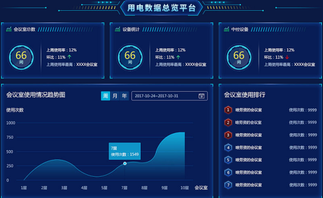323x198 pixels.
Task: Click green up arrow in 会议室总数 card
Action: [69, 57]
